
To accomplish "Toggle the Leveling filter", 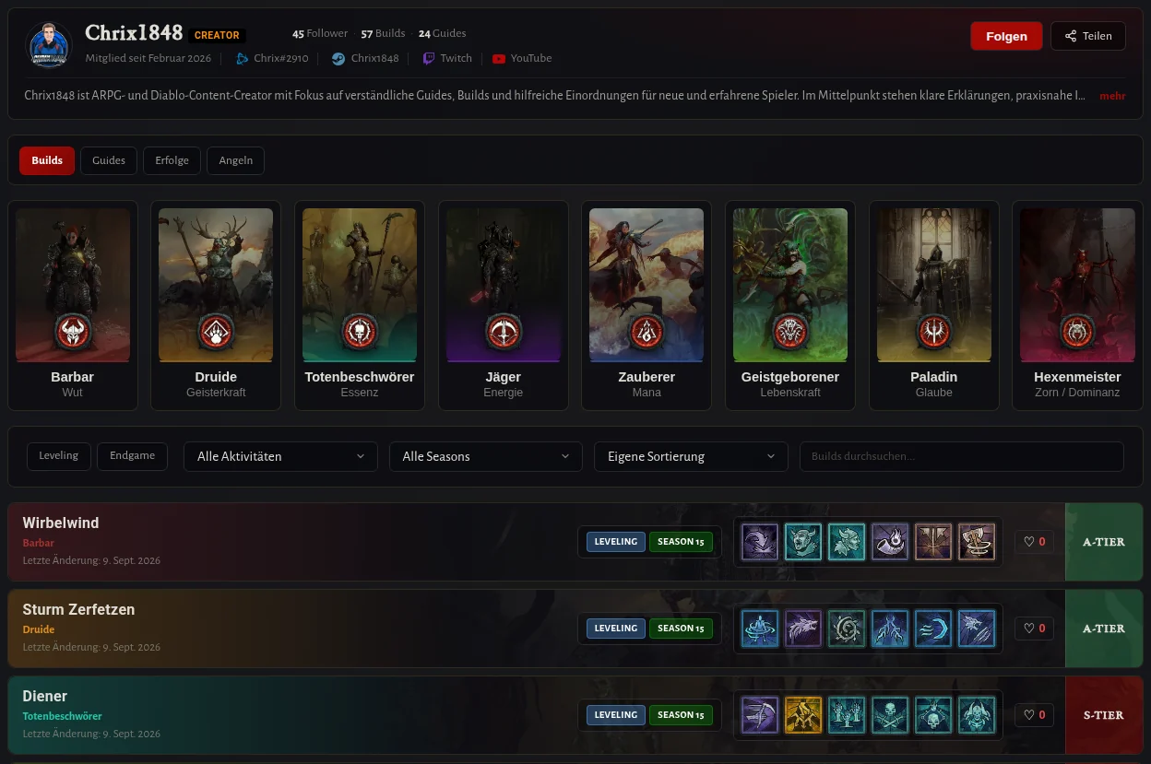I will pyautogui.click(x=59, y=456).
